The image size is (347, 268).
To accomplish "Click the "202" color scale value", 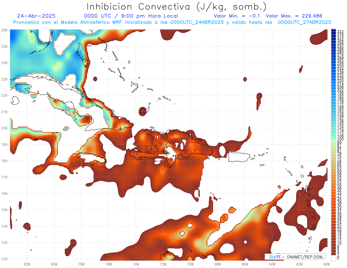I will (340, 90).
